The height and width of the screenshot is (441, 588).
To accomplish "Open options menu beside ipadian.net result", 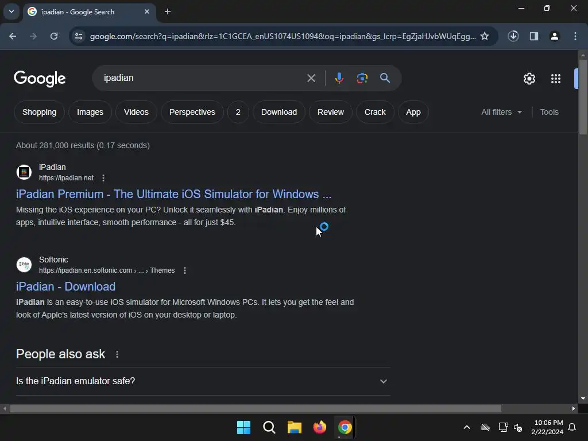I will (103, 178).
